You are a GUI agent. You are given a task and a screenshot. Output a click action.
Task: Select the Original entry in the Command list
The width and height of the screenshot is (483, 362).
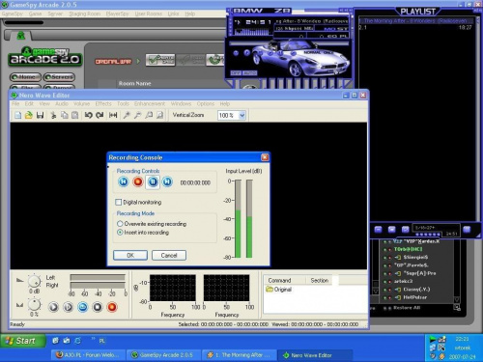[279, 290]
